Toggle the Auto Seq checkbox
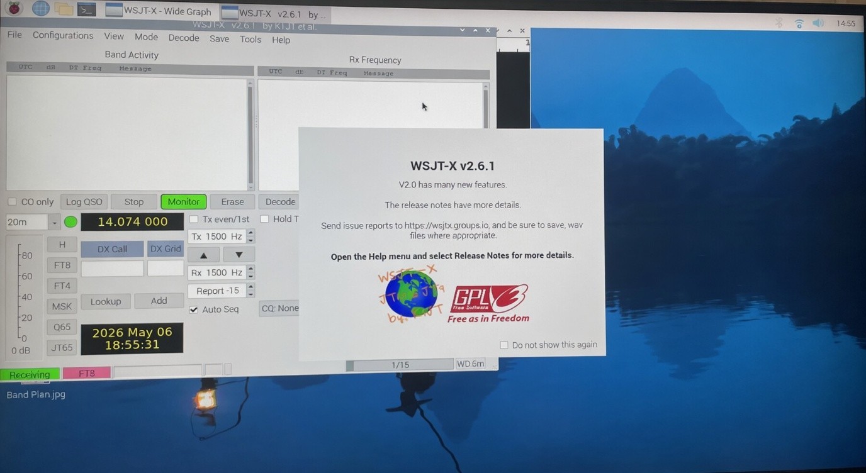The image size is (866, 473). 194,309
